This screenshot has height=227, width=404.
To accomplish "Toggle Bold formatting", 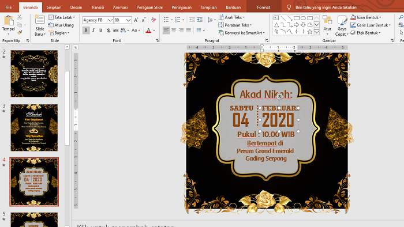I will pos(86,31).
